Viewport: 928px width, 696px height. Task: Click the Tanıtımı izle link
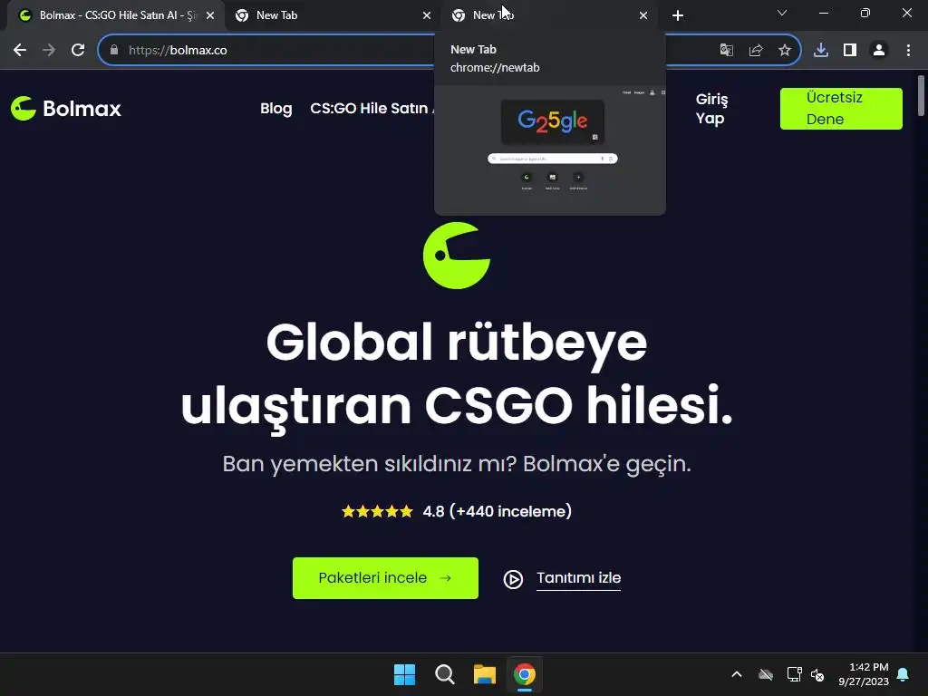578,577
